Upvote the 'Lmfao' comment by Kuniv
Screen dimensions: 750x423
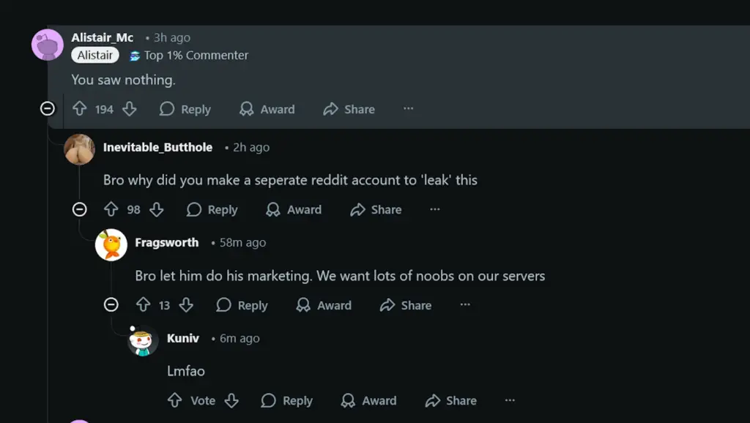pyautogui.click(x=174, y=400)
